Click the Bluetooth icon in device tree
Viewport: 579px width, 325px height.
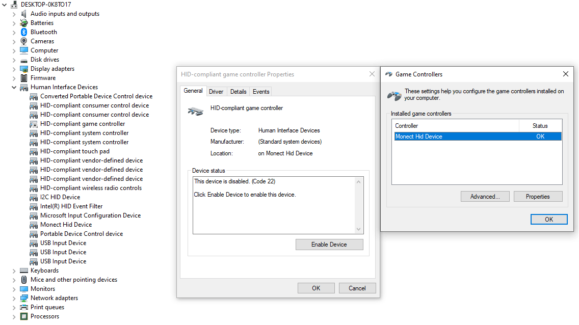coord(24,32)
